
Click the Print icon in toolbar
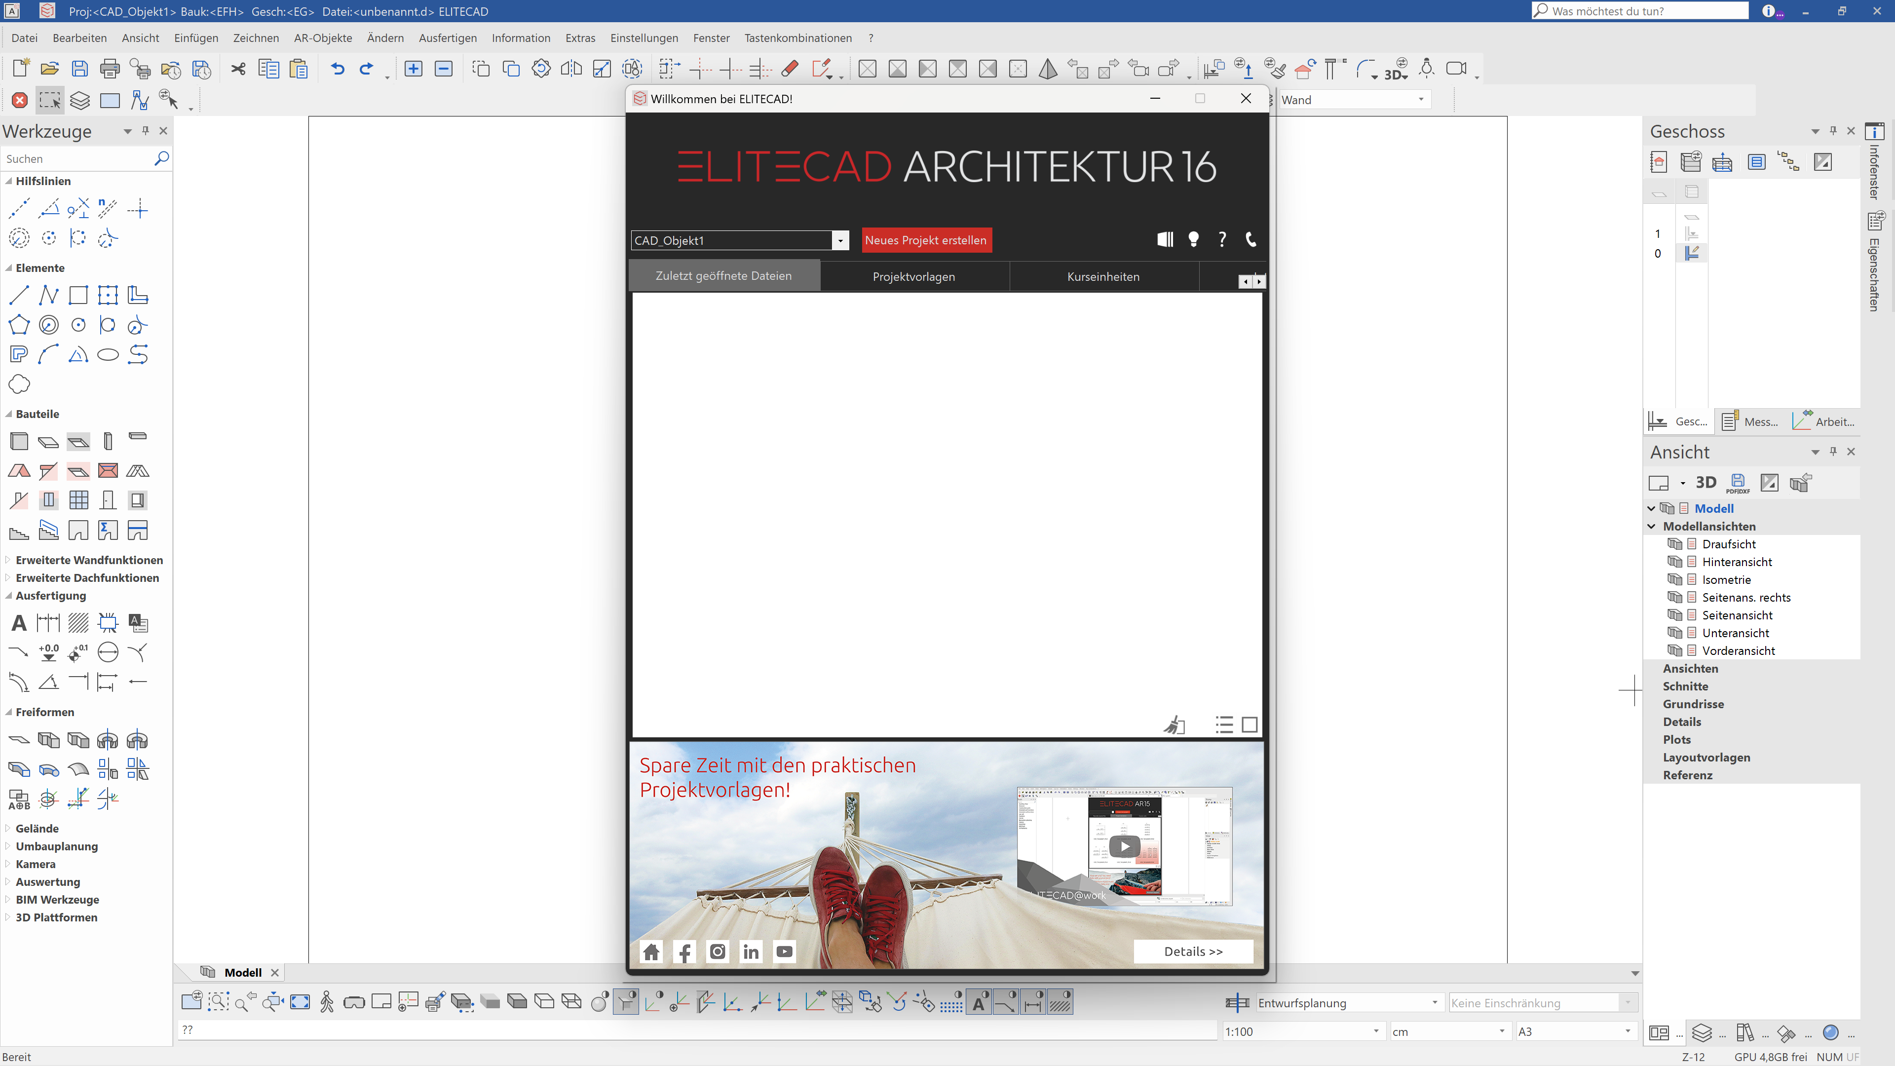(110, 69)
